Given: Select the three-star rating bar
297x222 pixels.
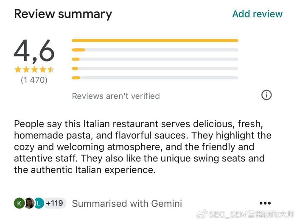Looking at the screenshot, I should click(155, 59).
